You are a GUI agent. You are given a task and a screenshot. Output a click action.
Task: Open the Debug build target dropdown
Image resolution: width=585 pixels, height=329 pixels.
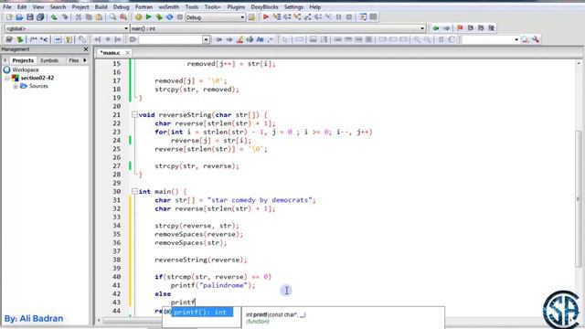[242, 17]
